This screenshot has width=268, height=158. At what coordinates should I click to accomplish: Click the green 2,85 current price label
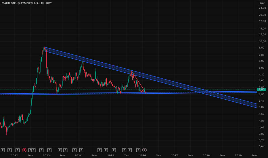tap(261, 89)
